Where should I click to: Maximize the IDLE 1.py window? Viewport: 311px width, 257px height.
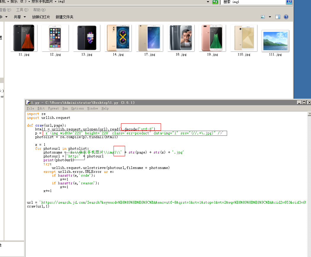coord(304,103)
